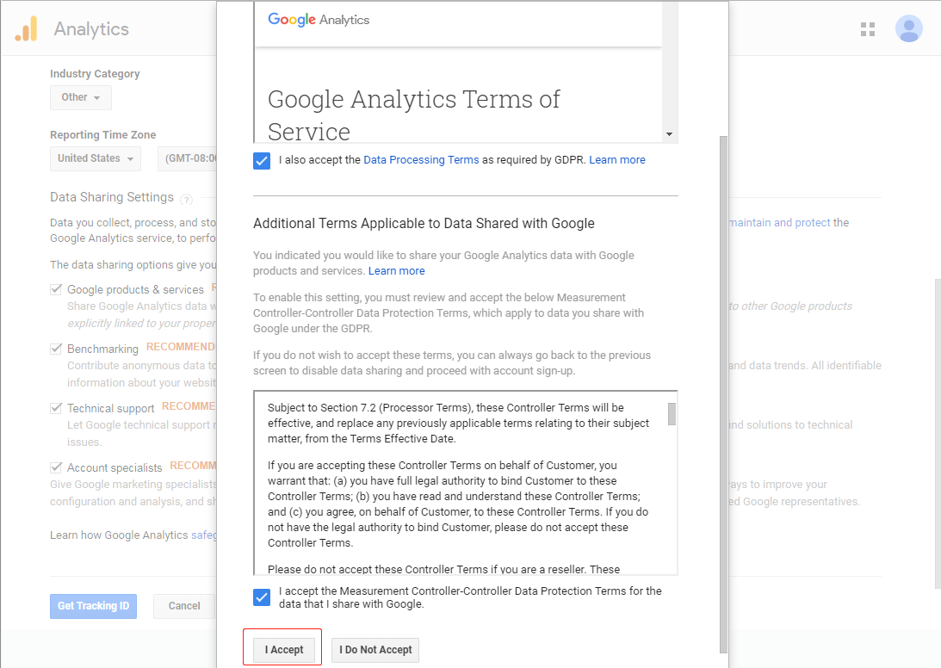The image size is (941, 668).
Task: Toggle the Controller-Controller Data Protection Terms checkbox
Action: [262, 597]
